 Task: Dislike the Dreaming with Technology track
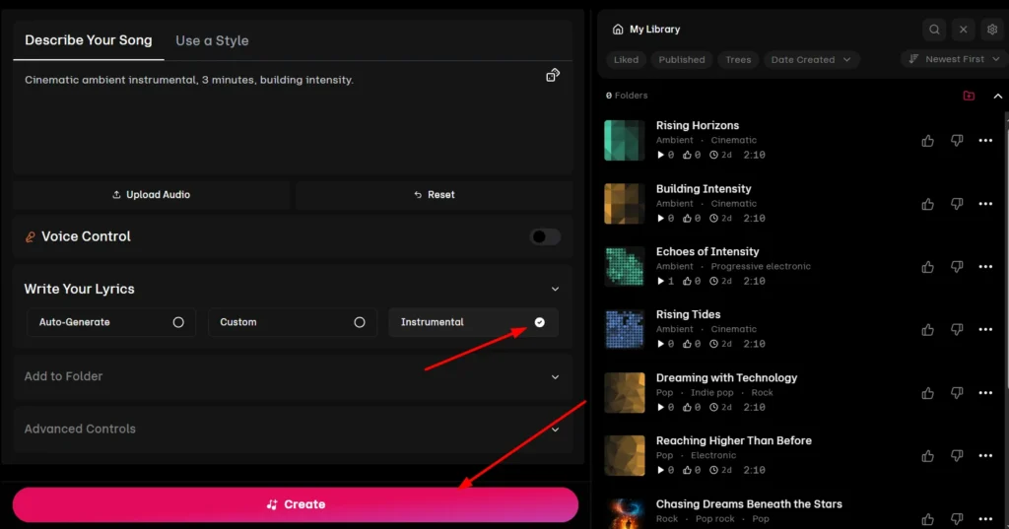pos(957,393)
